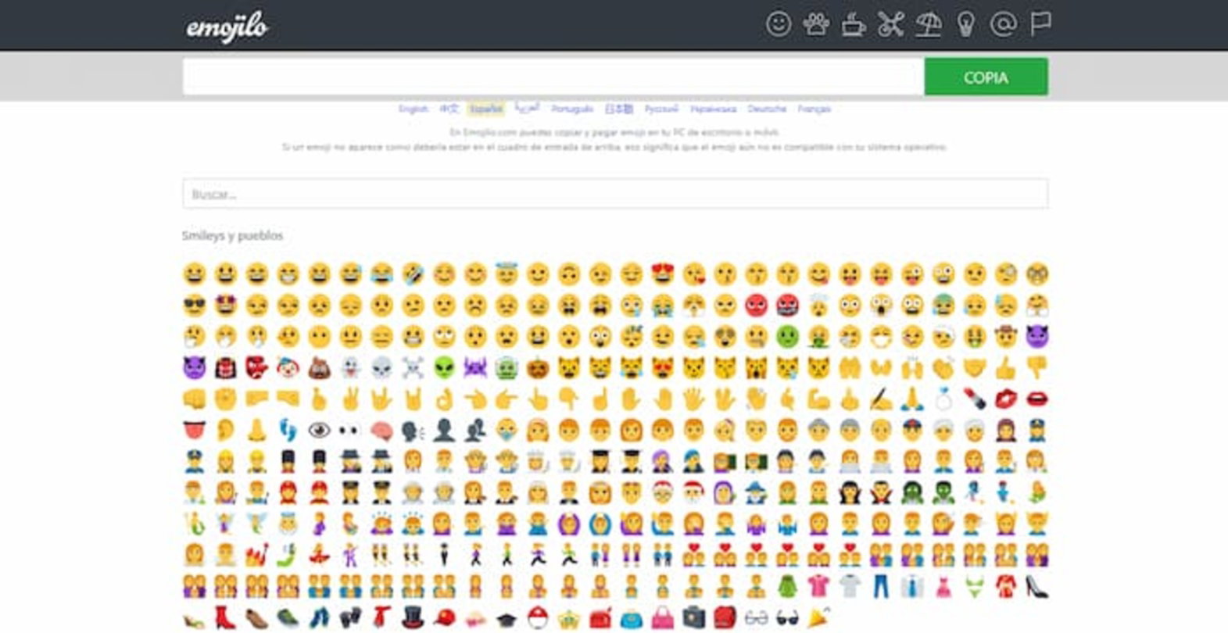Click the green COPIA button

click(x=986, y=77)
